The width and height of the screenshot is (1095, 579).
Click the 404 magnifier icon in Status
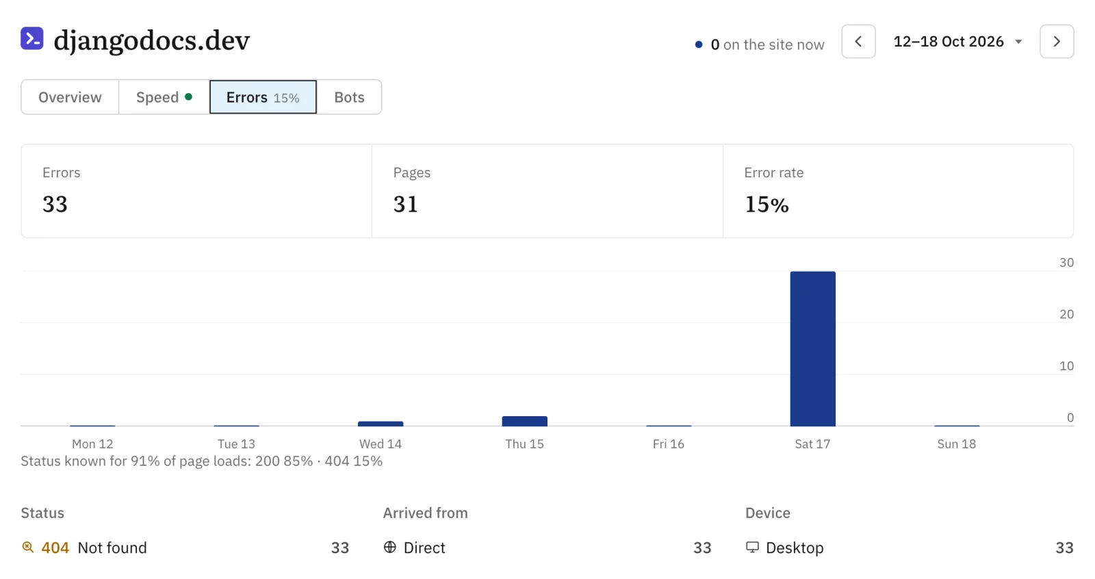coord(28,547)
